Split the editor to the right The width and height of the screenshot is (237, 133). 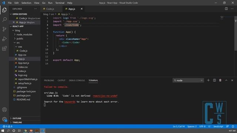point(226,9)
